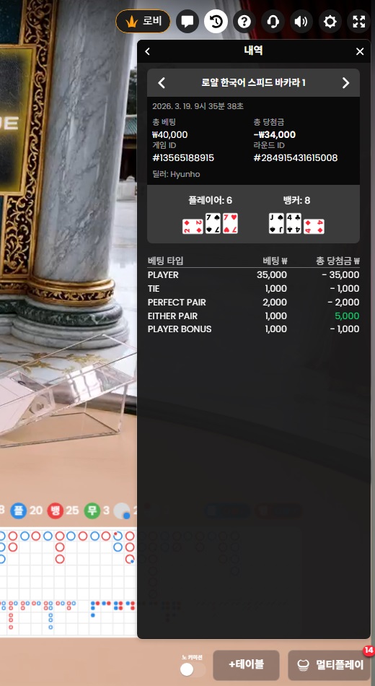Show next round with right chevron
This screenshot has width=375, height=686.
tap(345, 83)
